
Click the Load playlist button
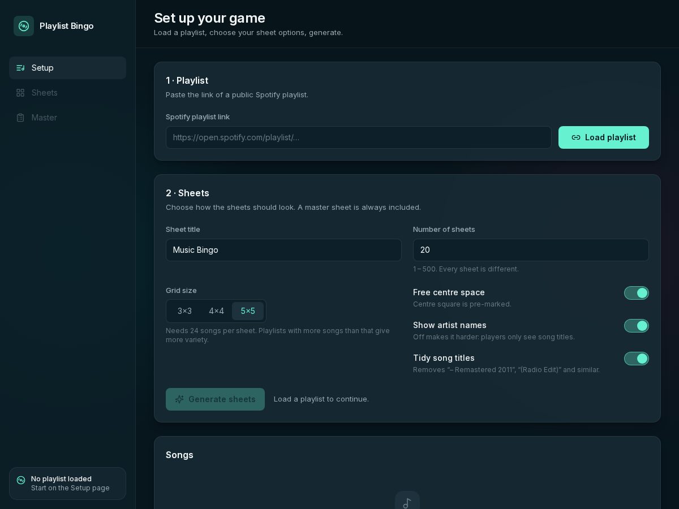(604, 137)
